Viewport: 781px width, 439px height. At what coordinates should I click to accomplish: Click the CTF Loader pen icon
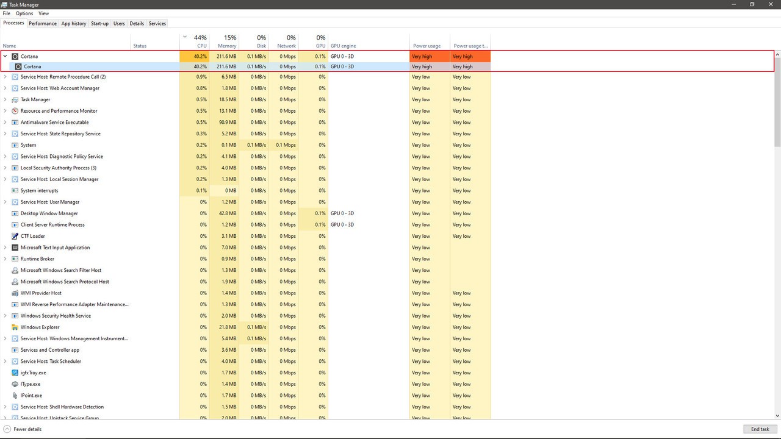pyautogui.click(x=15, y=236)
